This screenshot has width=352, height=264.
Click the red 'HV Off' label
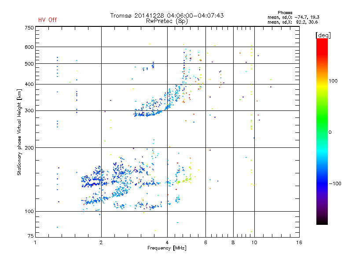point(48,20)
